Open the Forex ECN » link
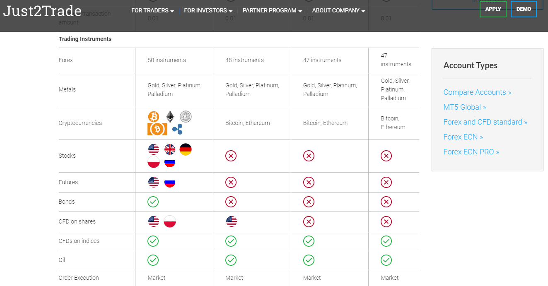The height and width of the screenshot is (286, 548). 463,137
